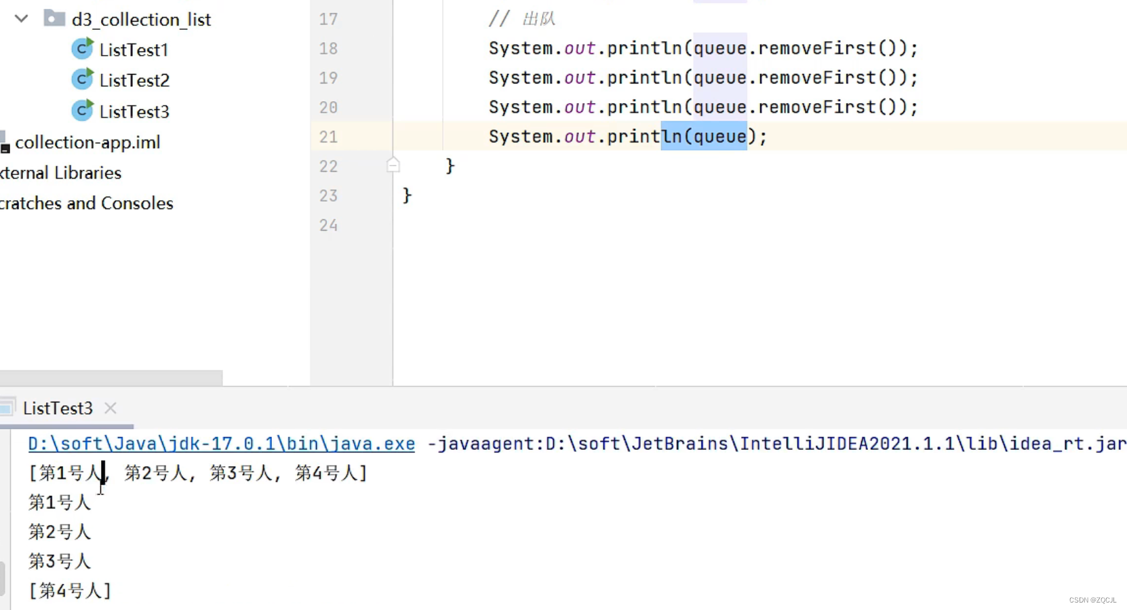Click line number 20 in the gutter
The image size is (1127, 610).
coord(328,107)
